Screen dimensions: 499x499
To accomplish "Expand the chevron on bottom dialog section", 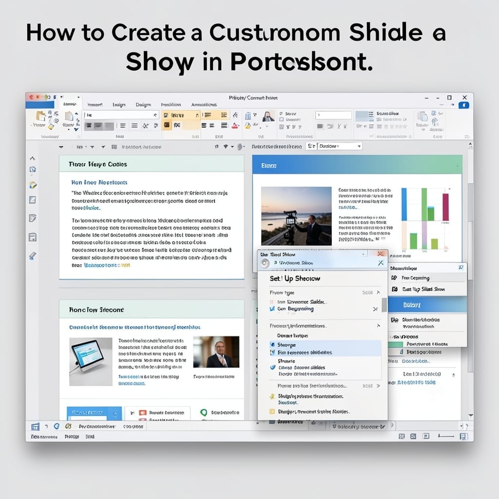I will pyautogui.click(x=378, y=386).
